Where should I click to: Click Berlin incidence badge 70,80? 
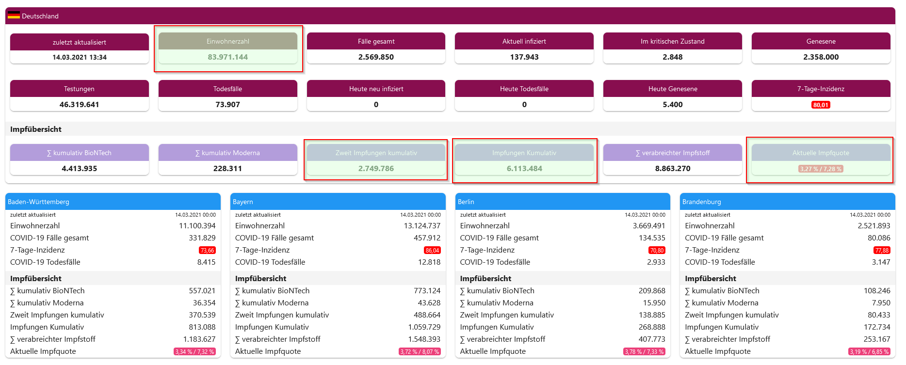click(657, 251)
